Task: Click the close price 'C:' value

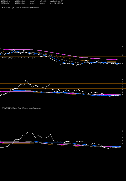Action: click(33, 3)
